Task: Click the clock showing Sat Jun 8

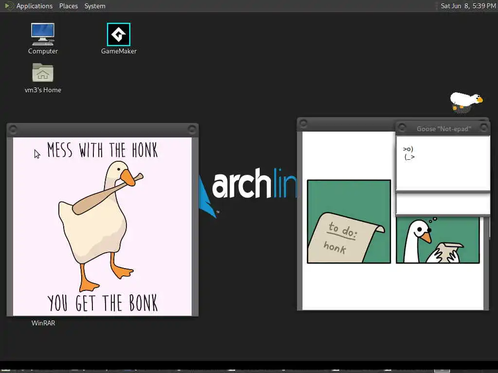Action: pos(468,6)
